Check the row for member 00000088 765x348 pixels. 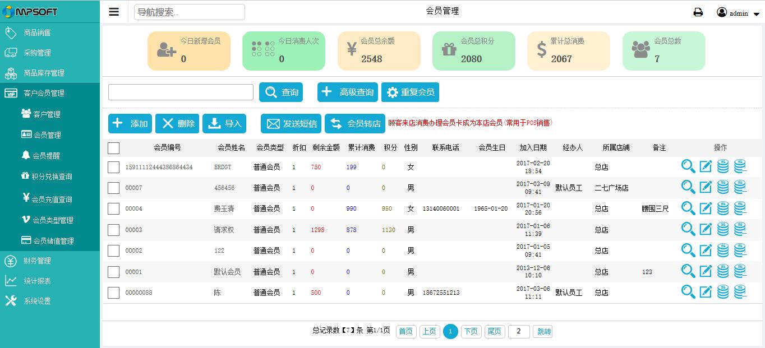point(114,292)
